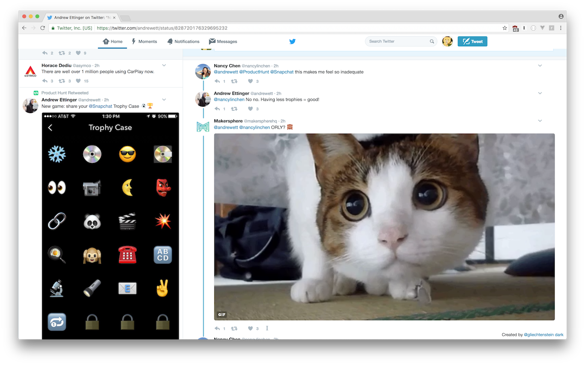Play the cat GIF in Makersphere's tweet
Image resolution: width=585 pixels, height=365 pixels.
click(x=384, y=227)
